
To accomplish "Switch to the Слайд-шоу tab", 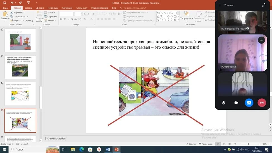I will [82, 8].
